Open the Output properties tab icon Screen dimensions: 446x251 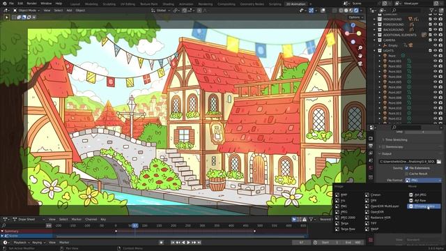coord(371,146)
